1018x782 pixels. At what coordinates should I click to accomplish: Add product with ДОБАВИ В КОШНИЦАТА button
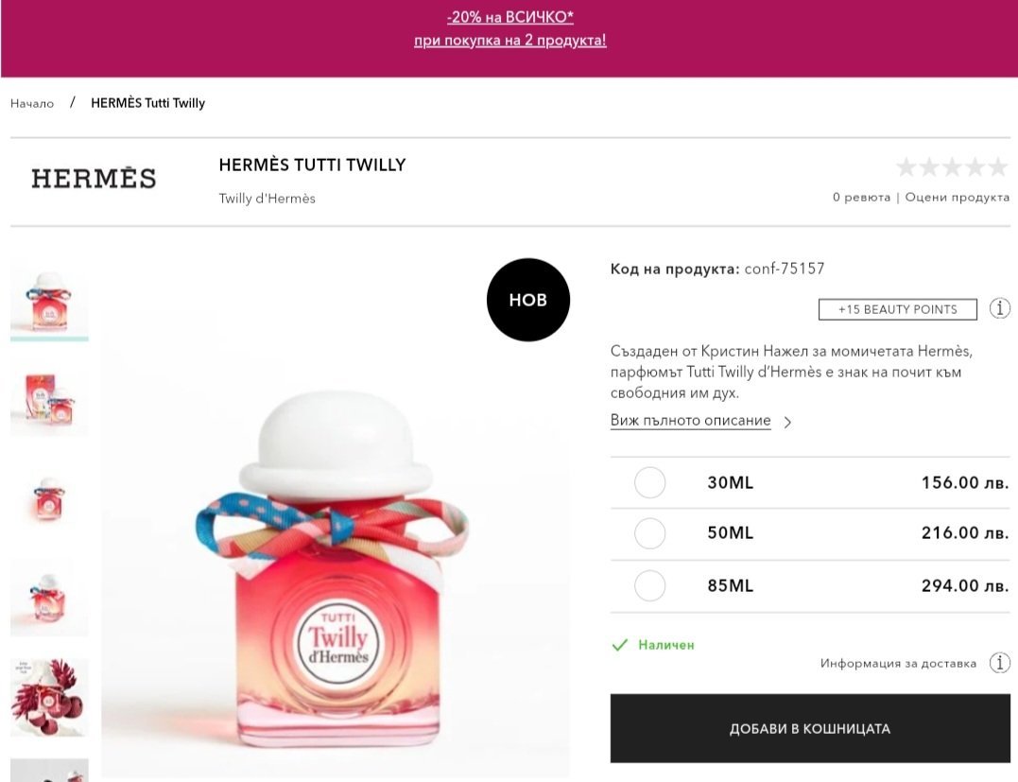click(809, 729)
